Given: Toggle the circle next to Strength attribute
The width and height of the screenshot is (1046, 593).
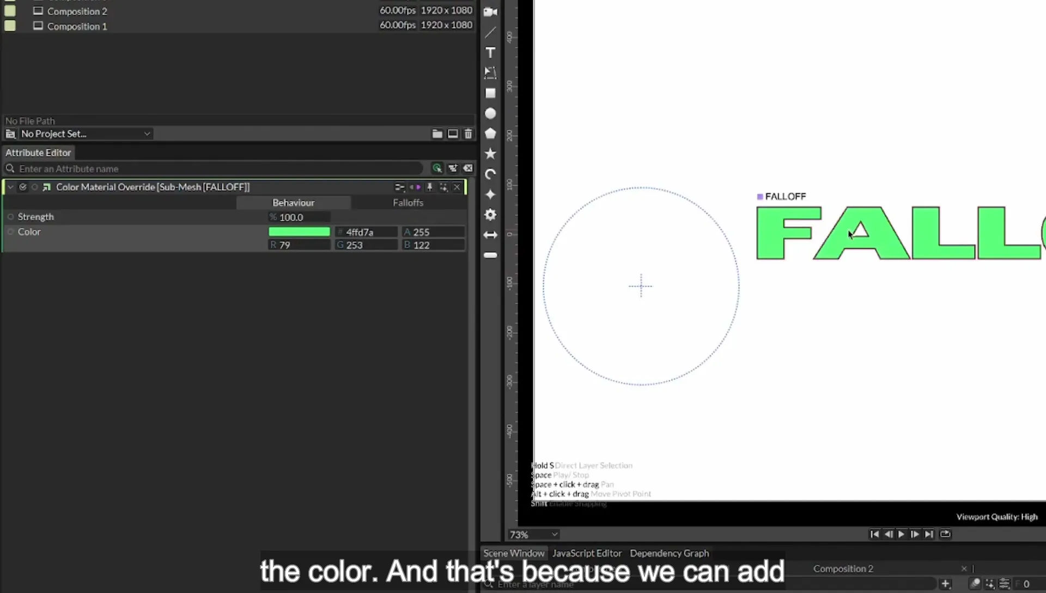Looking at the screenshot, I should 10,217.
